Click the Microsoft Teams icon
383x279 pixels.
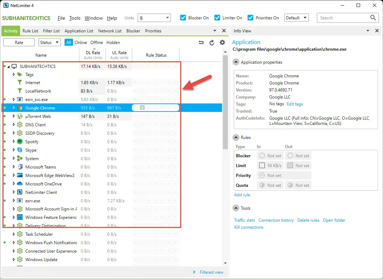20,167
